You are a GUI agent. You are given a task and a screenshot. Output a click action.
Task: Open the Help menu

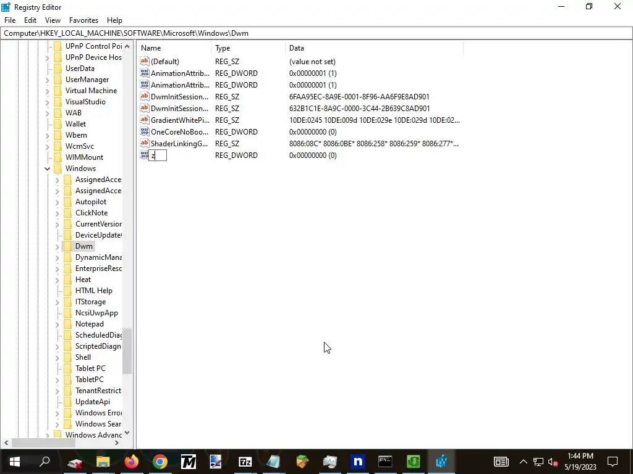point(114,20)
